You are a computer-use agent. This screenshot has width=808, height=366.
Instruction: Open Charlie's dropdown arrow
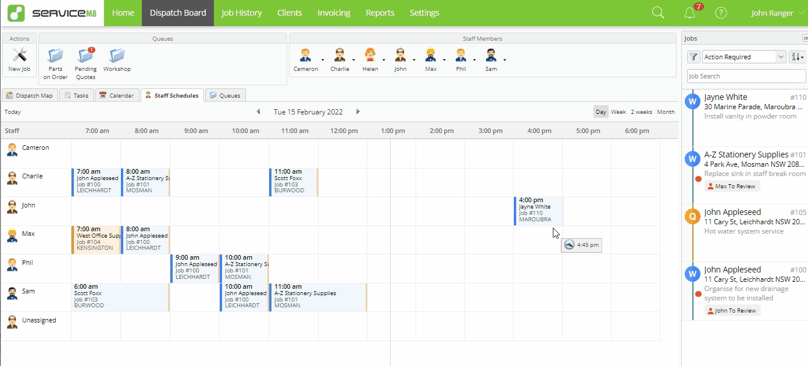[x=353, y=60]
